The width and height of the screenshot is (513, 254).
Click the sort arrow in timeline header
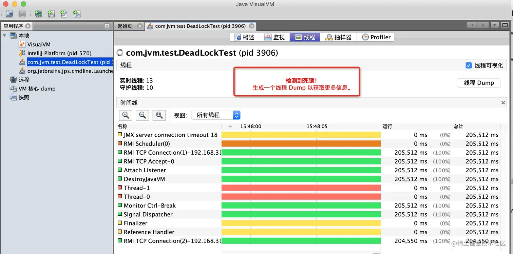(x=230, y=126)
